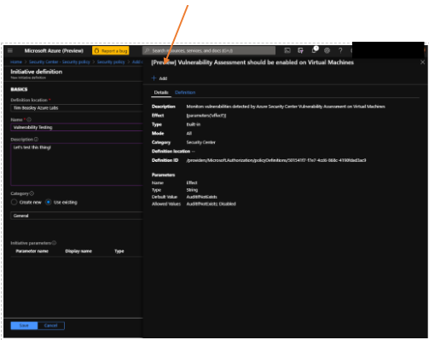Close the Vulnerability Assessment policy panel
Viewport: 429px width, 340px height.
pos(422,62)
